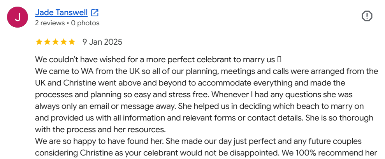This screenshot has height=159, width=385.
Task: Click the pink J profile avatar
Action: coord(18,17)
